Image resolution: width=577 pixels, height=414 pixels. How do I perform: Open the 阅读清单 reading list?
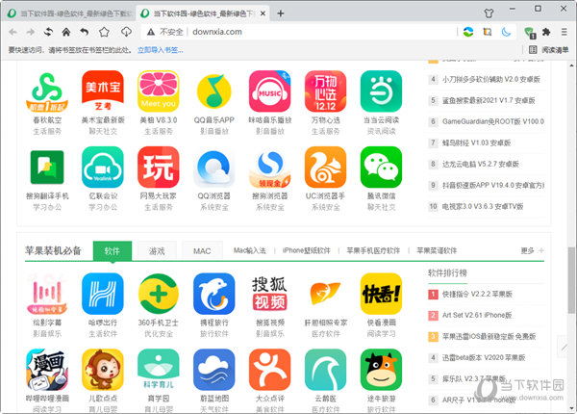click(x=549, y=50)
